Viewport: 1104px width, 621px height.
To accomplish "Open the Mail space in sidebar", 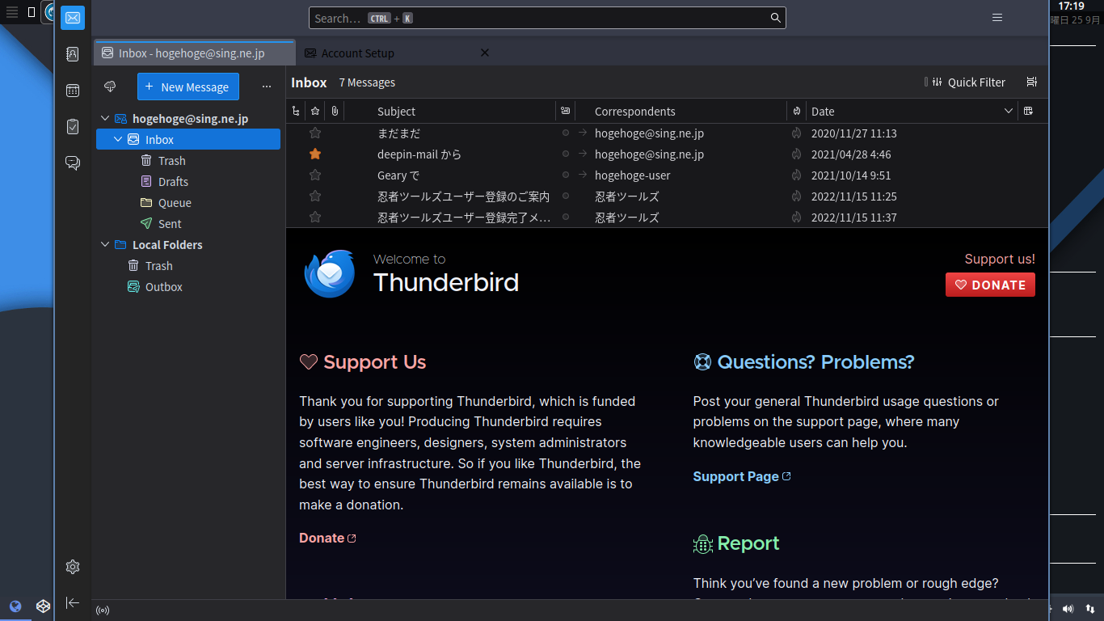I will click(x=72, y=18).
